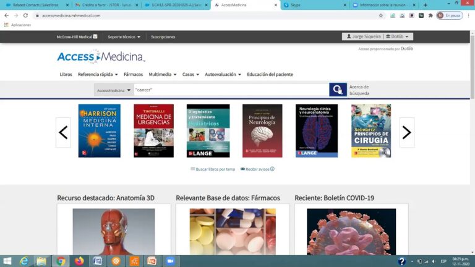The image size is (475, 267).
Task: Open the new tab plus button
Action: coord(426,5)
